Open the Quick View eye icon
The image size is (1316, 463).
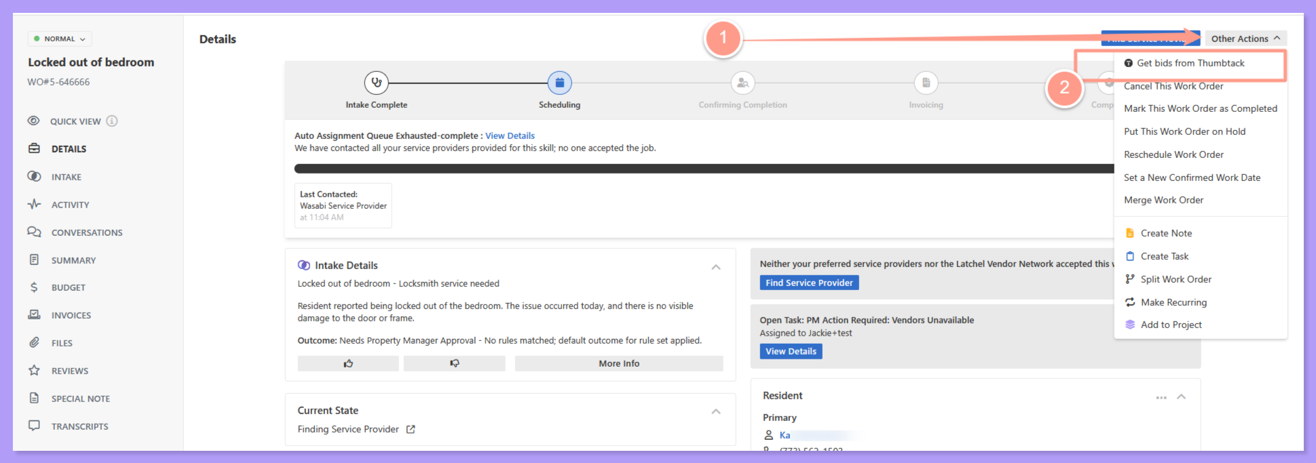tap(33, 121)
